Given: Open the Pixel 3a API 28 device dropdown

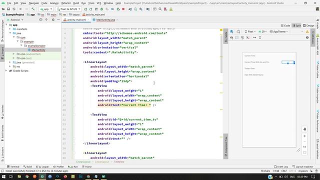Looking at the screenshot, I should (x=68, y=9).
